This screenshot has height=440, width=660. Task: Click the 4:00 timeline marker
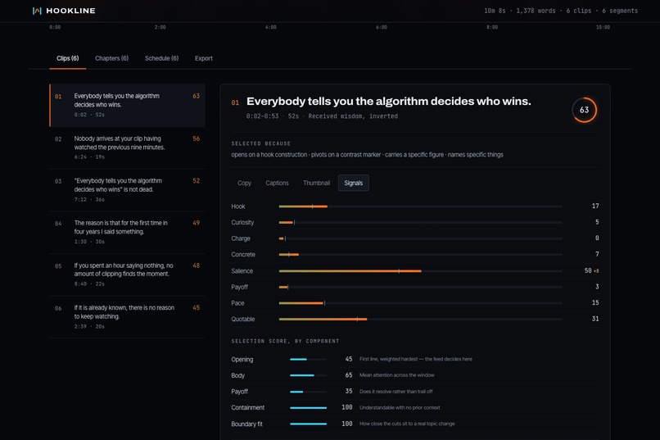(x=271, y=27)
